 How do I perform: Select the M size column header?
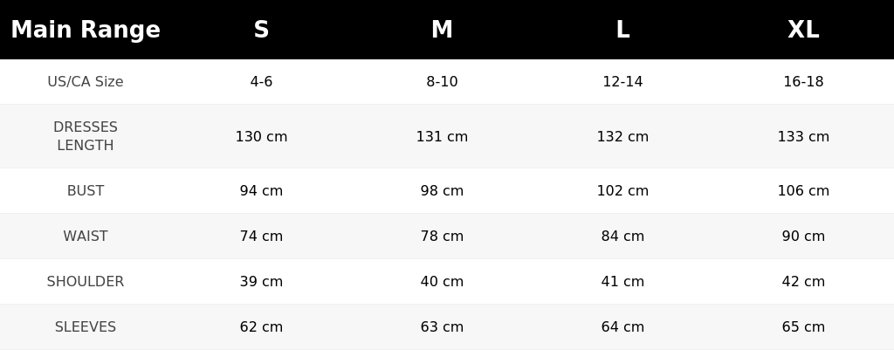[442, 30]
